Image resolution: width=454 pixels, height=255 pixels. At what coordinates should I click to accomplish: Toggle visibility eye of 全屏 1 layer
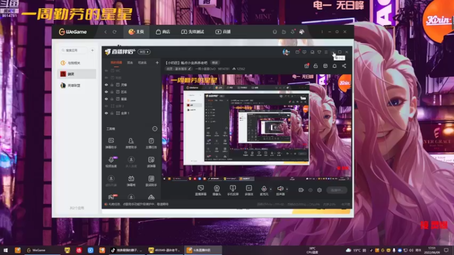click(x=106, y=113)
